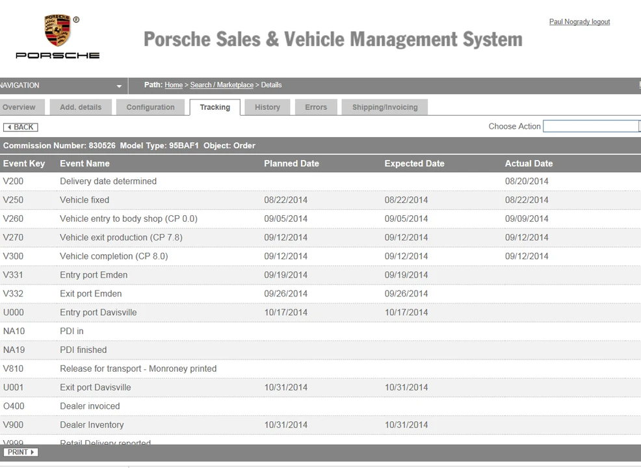Screen dimensions: 641x468
Task: Switch to the Configuration tab
Action: (x=150, y=107)
